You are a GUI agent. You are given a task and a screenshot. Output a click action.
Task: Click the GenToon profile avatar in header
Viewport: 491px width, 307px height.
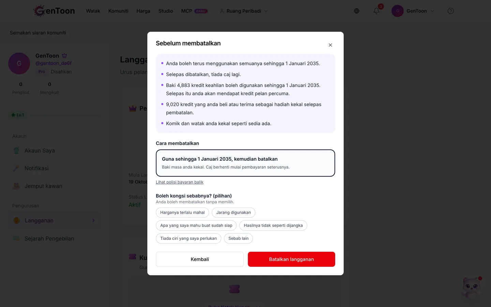pyautogui.click(x=398, y=11)
